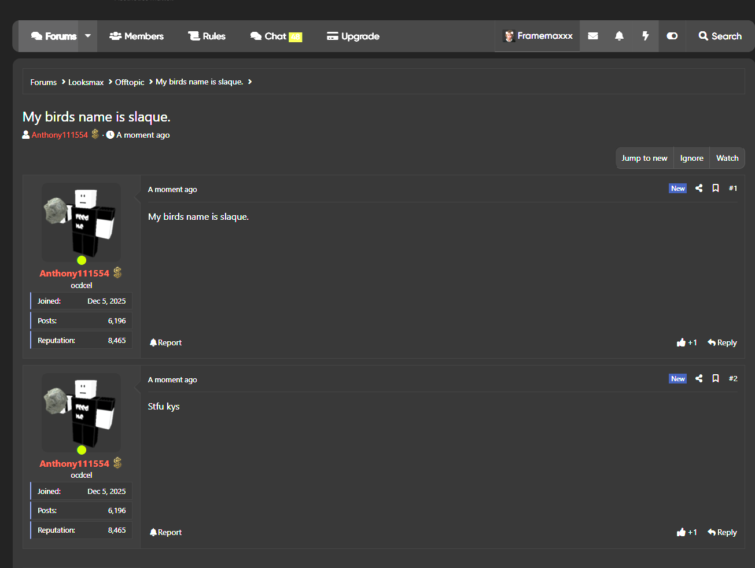Click Jump to new button

(644, 158)
